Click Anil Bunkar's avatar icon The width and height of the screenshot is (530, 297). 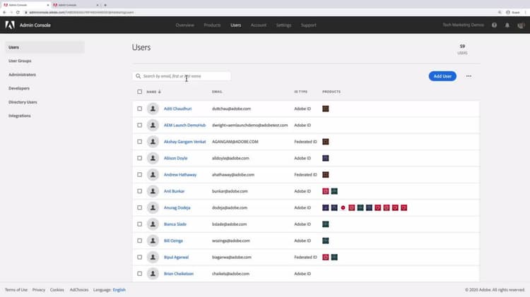tap(153, 191)
